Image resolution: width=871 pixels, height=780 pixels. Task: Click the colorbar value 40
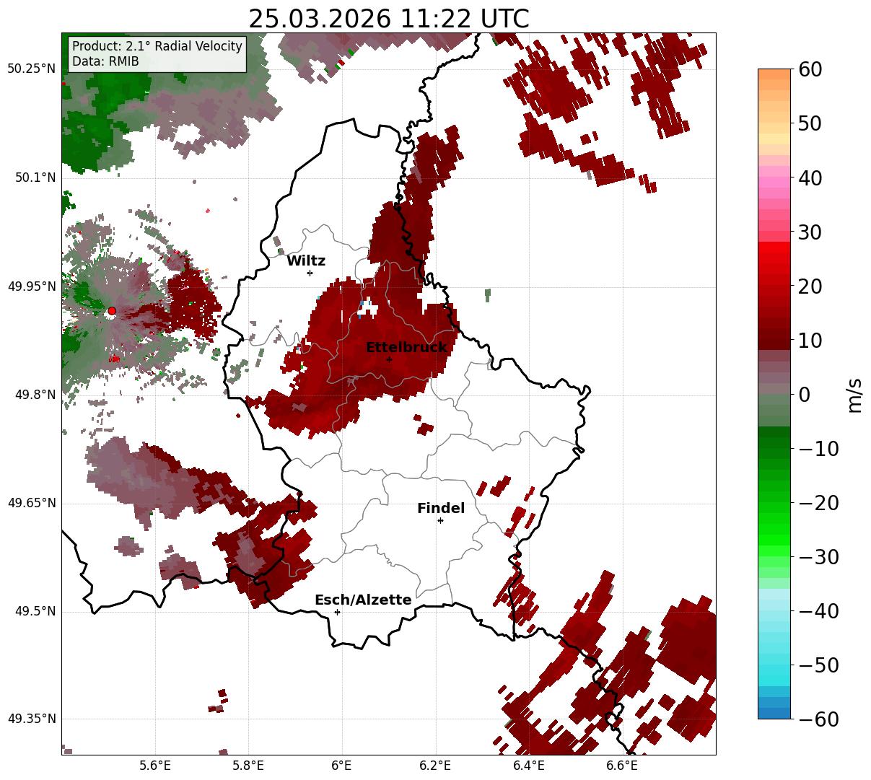(x=810, y=178)
